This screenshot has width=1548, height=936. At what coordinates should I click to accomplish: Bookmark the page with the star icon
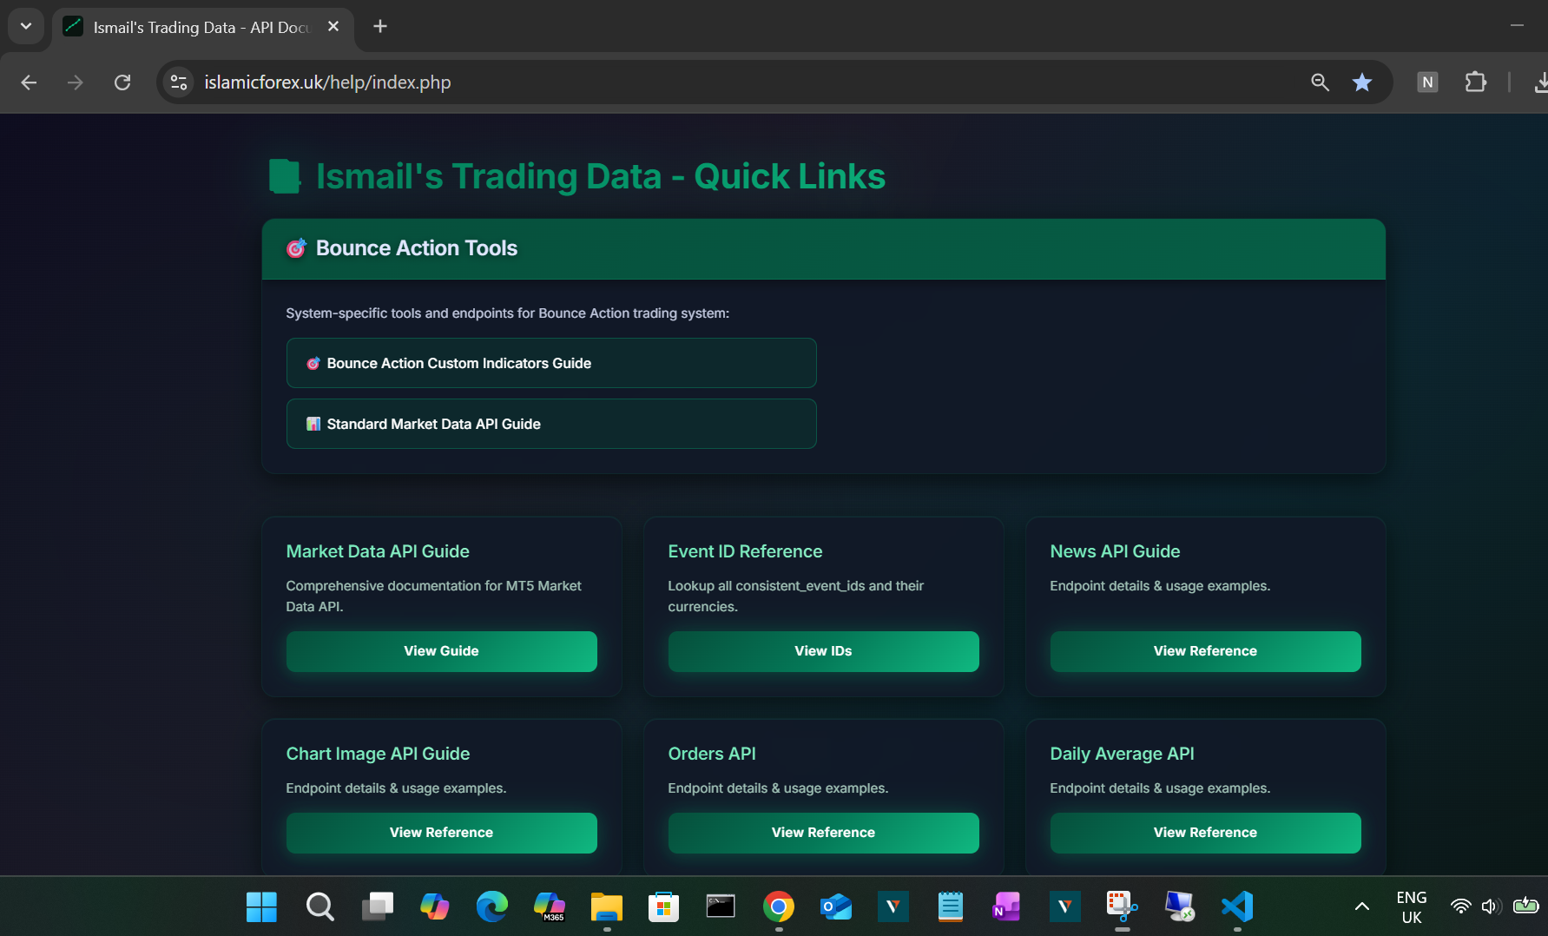pyautogui.click(x=1361, y=82)
